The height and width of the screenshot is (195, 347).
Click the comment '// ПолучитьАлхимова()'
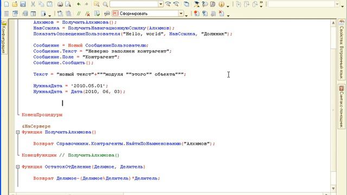click(x=89, y=155)
